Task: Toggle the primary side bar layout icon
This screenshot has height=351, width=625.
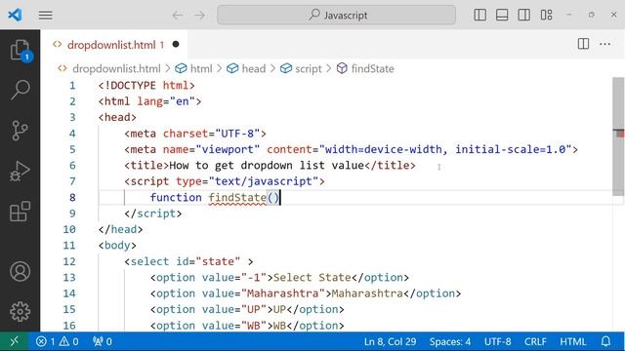Action: tap(479, 16)
